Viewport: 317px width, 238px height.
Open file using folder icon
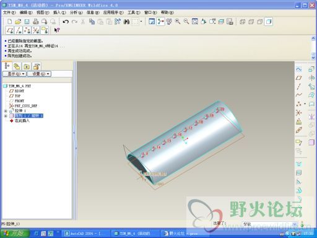coord(18,22)
